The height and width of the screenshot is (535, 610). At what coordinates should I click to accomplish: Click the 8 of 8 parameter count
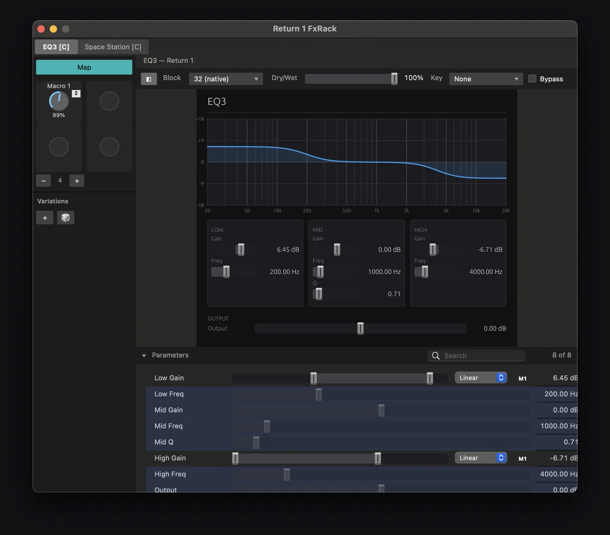click(562, 355)
